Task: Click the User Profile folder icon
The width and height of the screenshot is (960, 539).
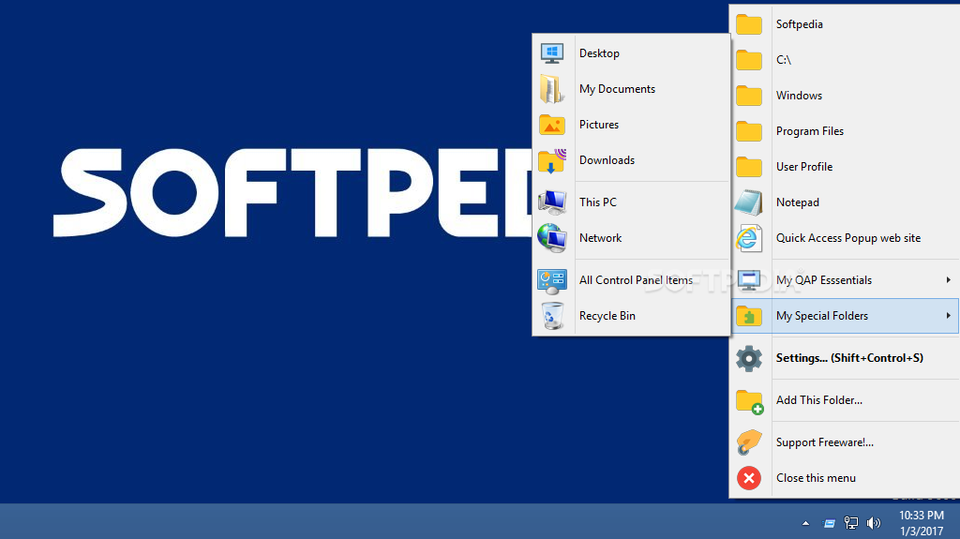Action: click(749, 167)
